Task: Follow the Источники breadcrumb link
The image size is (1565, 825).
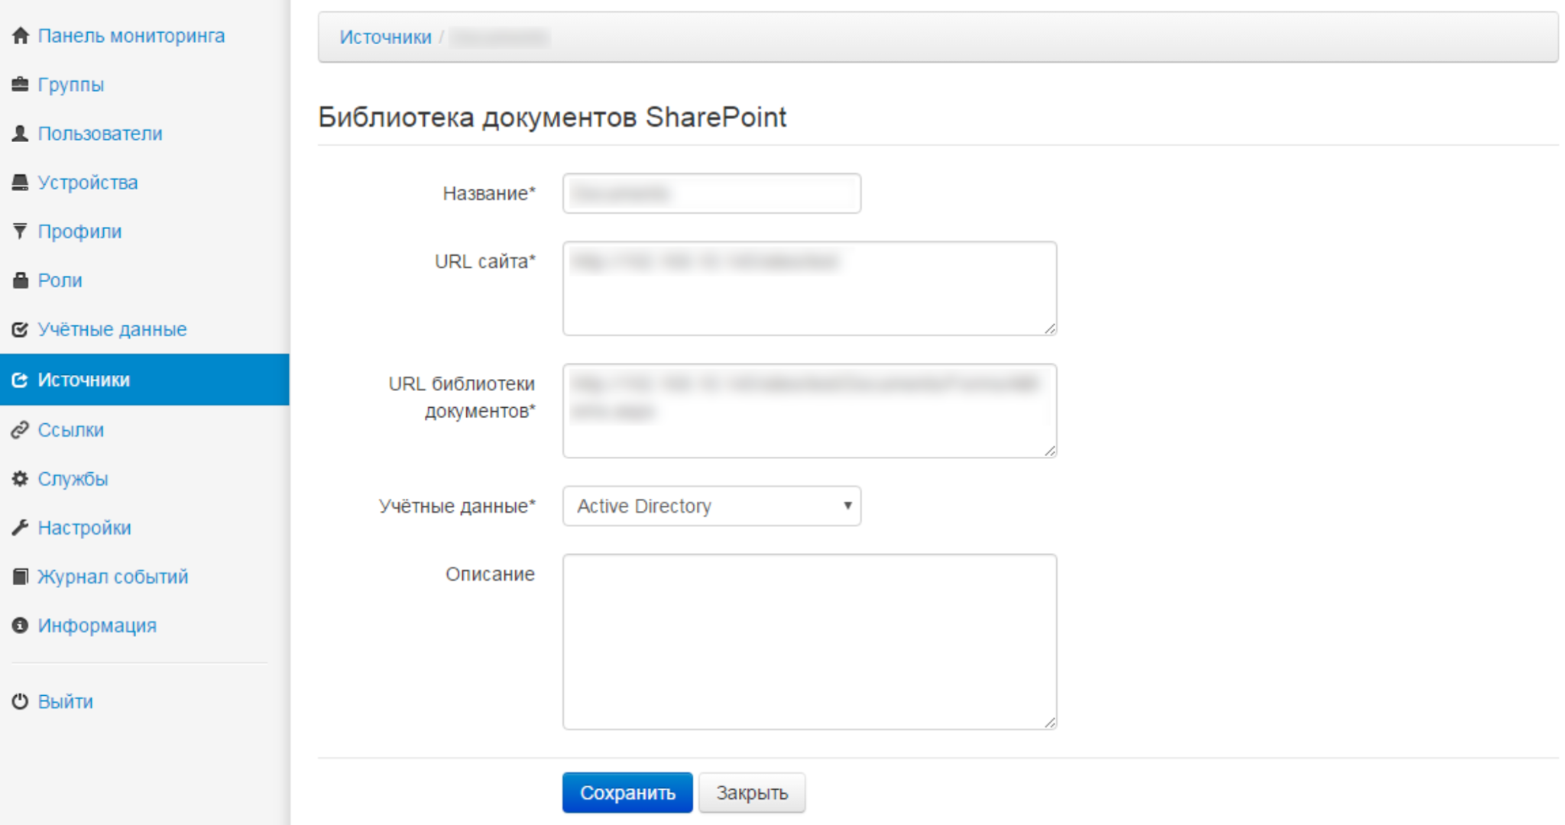Action: click(385, 37)
